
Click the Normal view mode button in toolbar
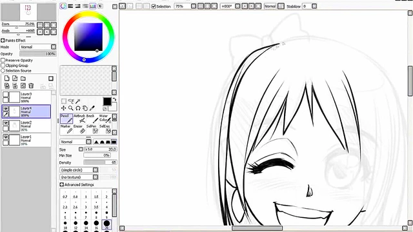270,6
